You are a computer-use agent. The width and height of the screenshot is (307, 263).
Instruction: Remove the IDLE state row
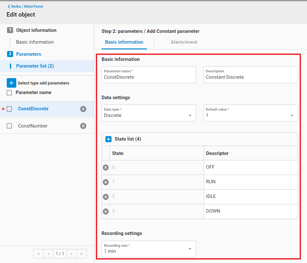click(106, 197)
